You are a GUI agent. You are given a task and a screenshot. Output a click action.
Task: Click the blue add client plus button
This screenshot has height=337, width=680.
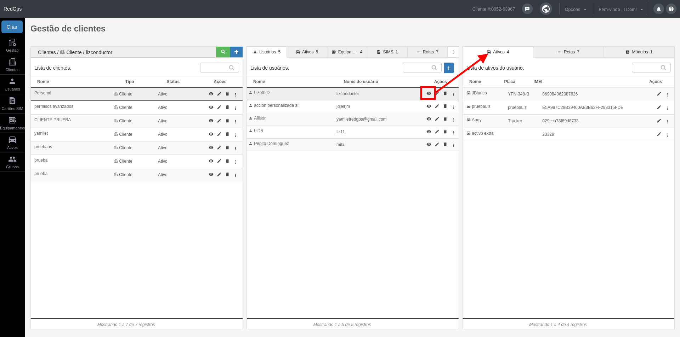(x=236, y=52)
